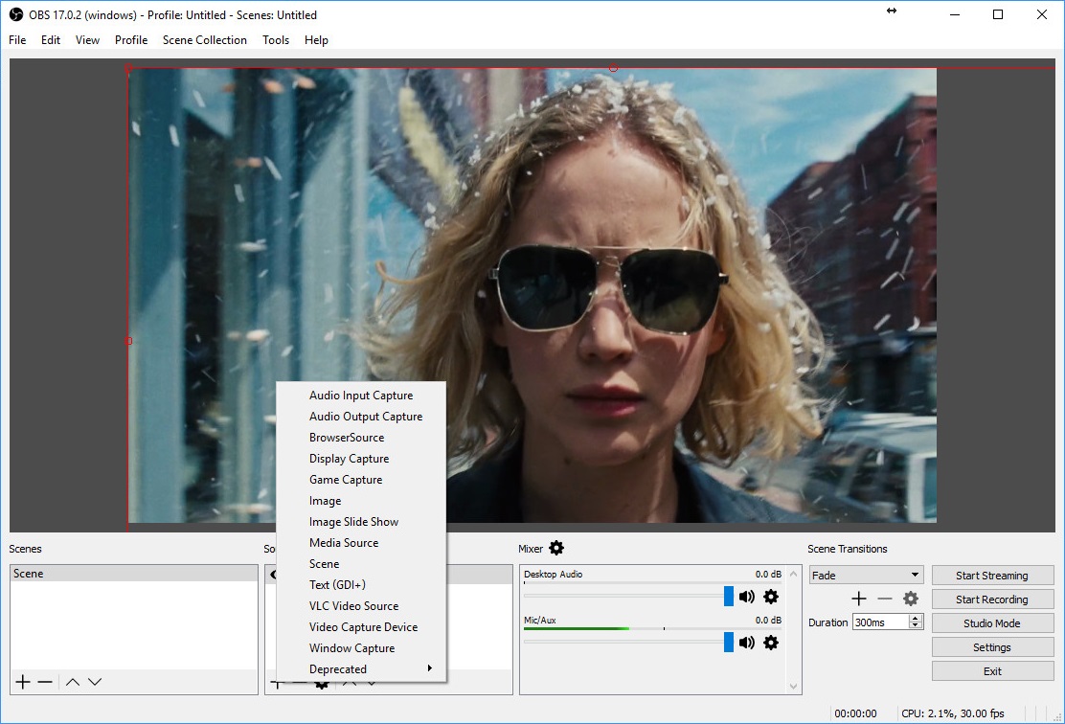Choose Display Capture source
This screenshot has height=724, width=1065.
361,459
